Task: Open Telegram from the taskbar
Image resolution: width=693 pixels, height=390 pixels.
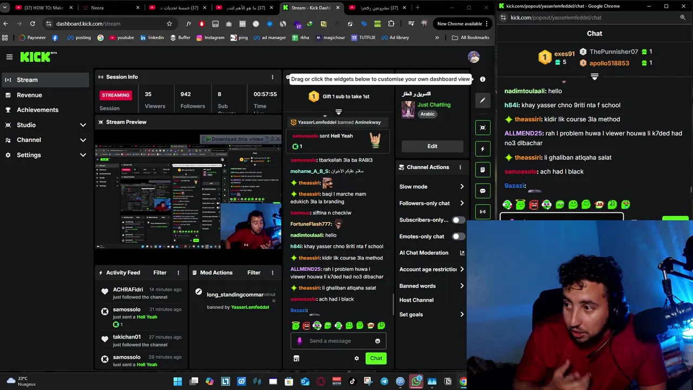Action: point(384,381)
